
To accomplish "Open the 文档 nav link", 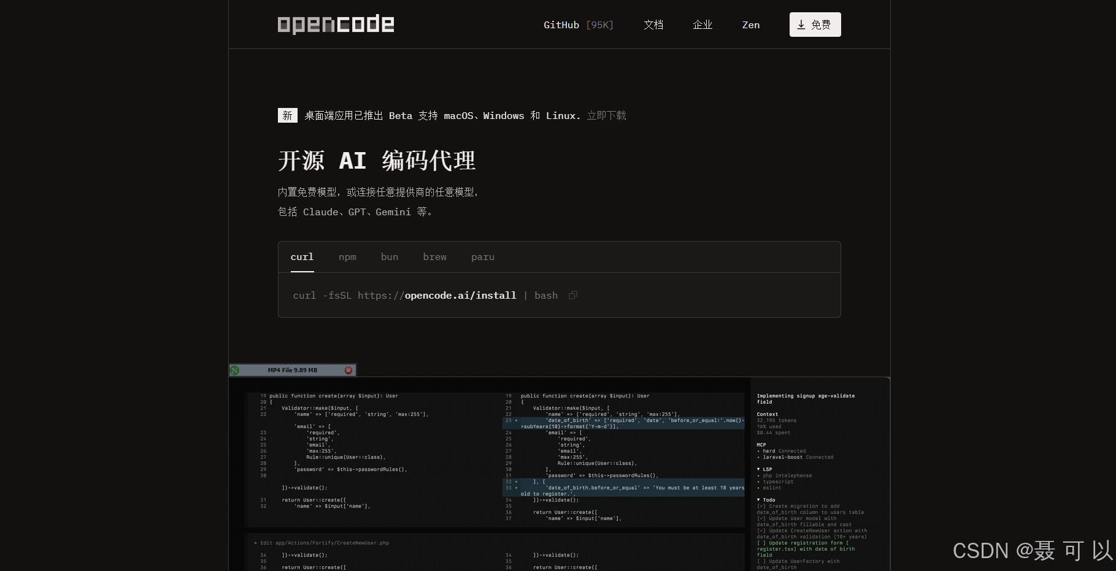I will [x=653, y=25].
